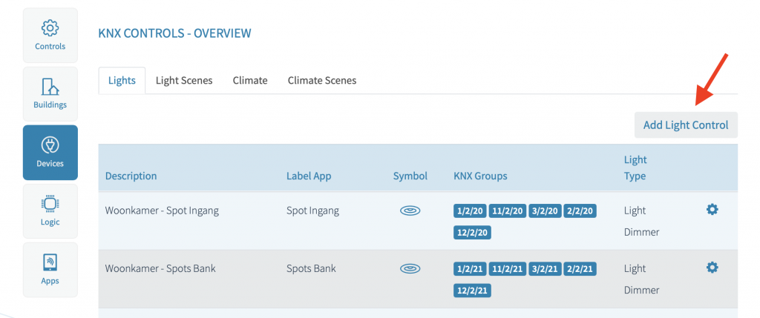Click KNX group tag 1/2/20
Viewport: 760px width, 318px height.
[x=469, y=211]
